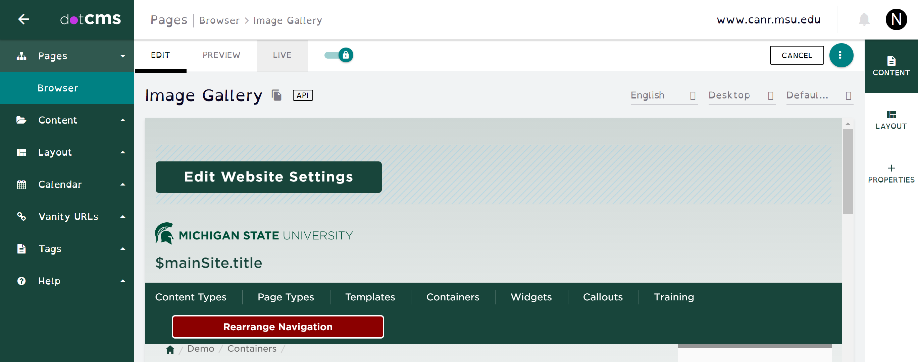Screen dimensions: 918x362
Task: Click the Calendar section icon
Action: (x=20, y=185)
